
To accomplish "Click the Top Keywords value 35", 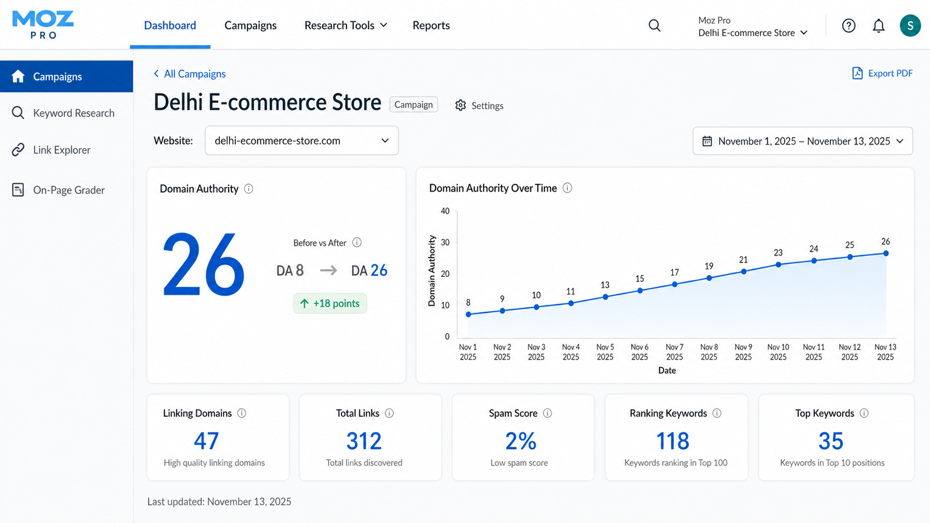I will click(x=831, y=441).
